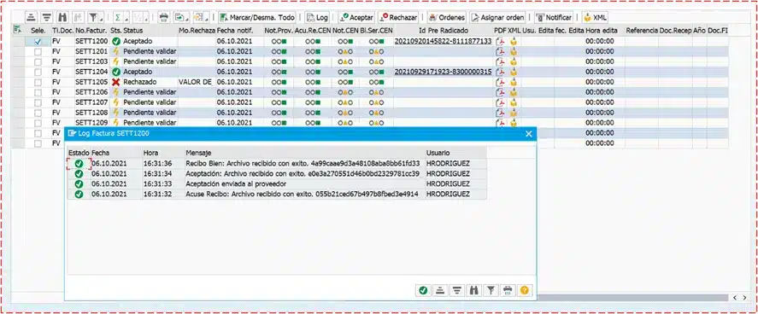Screen dimensions: 758x314
Task: Open the PDF icon for invoice SETT1204
Action: (x=500, y=72)
